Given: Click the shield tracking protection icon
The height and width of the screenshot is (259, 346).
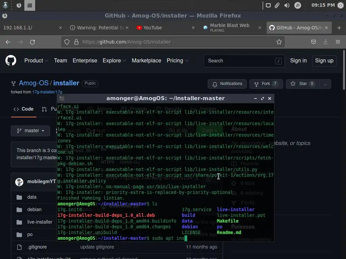Looking at the screenshot, I should coord(67,42).
